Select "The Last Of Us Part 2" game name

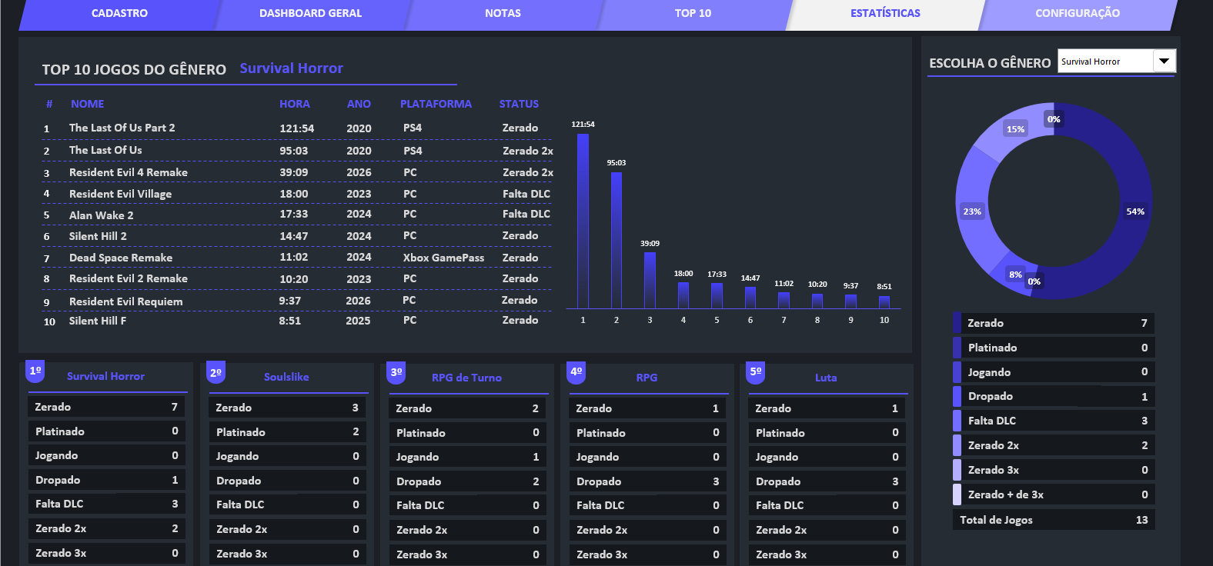122,128
